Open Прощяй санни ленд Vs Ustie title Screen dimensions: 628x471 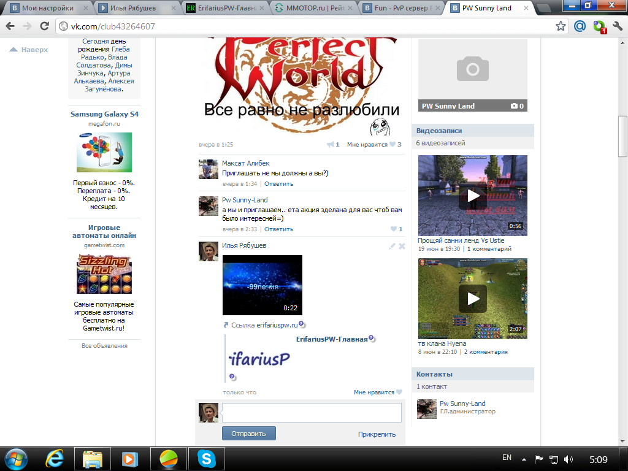[x=461, y=240]
